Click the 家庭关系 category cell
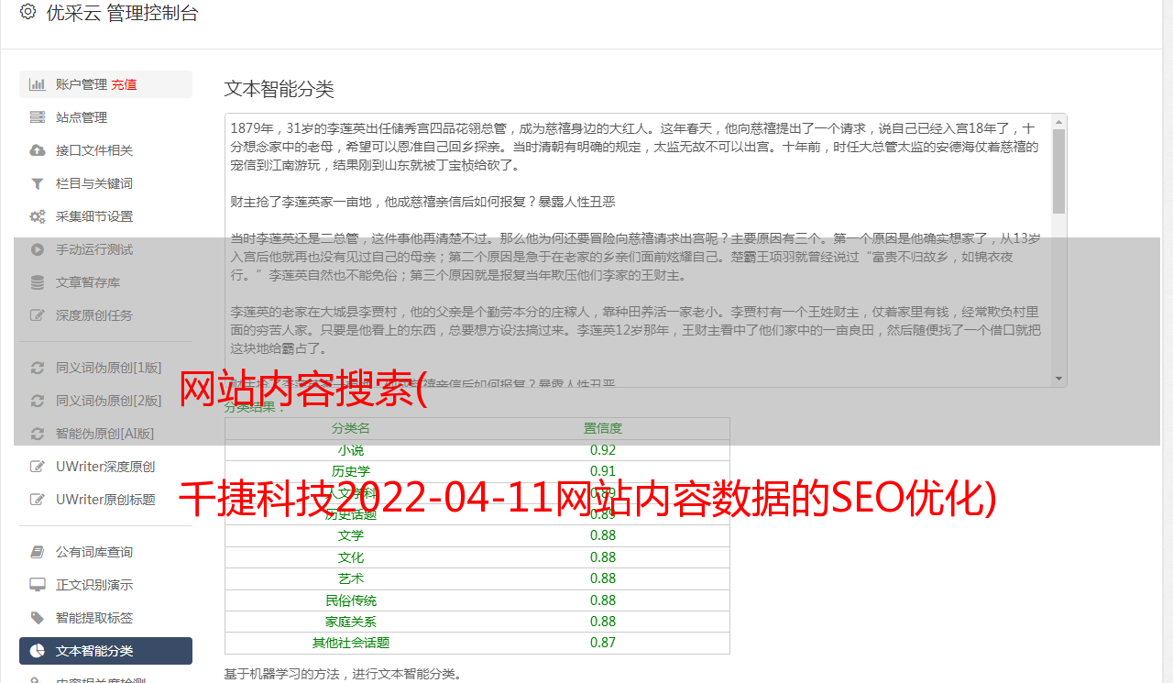 (351, 622)
